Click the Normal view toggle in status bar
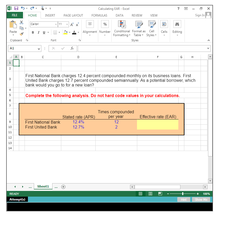This screenshot has height=233, width=229. click(x=140, y=194)
